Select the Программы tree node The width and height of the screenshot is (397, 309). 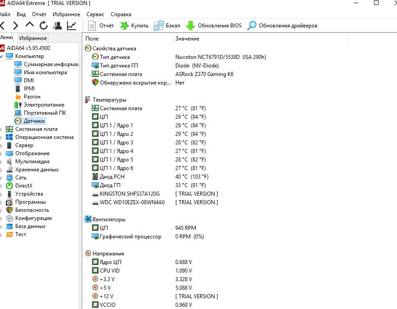(31, 202)
